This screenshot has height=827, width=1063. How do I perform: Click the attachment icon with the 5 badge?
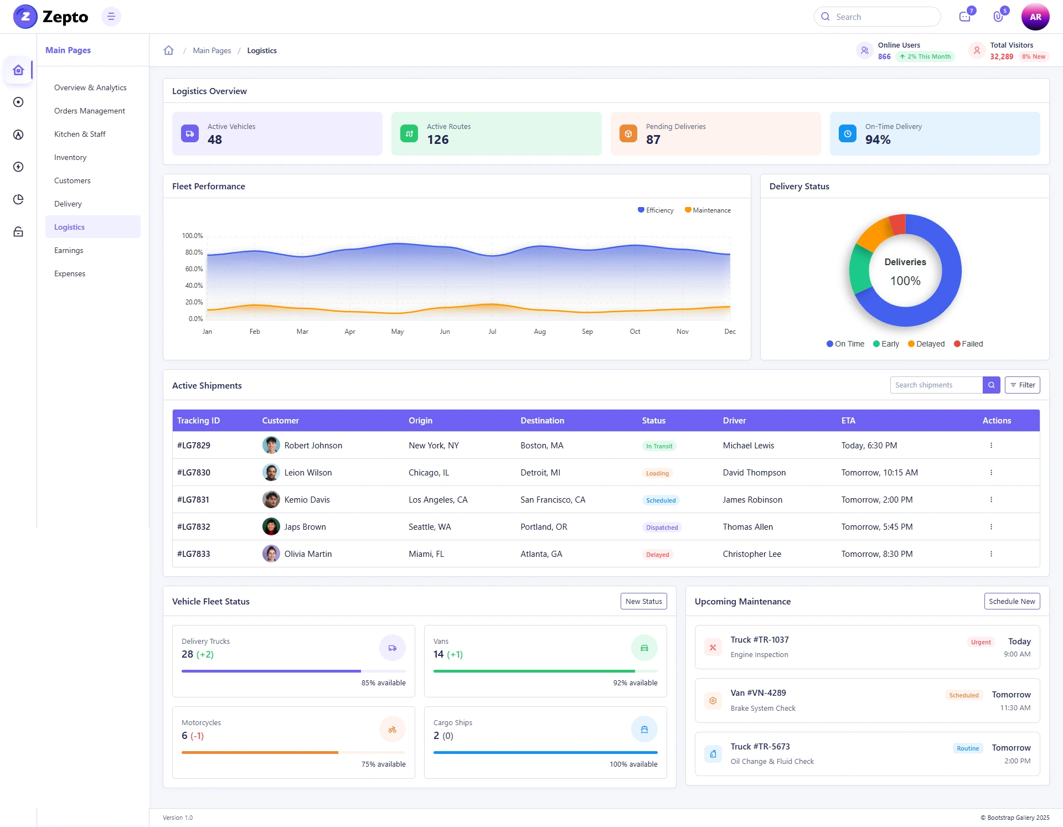[998, 17]
